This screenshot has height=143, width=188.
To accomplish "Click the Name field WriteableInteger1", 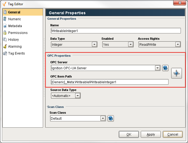I will (x=116, y=31).
